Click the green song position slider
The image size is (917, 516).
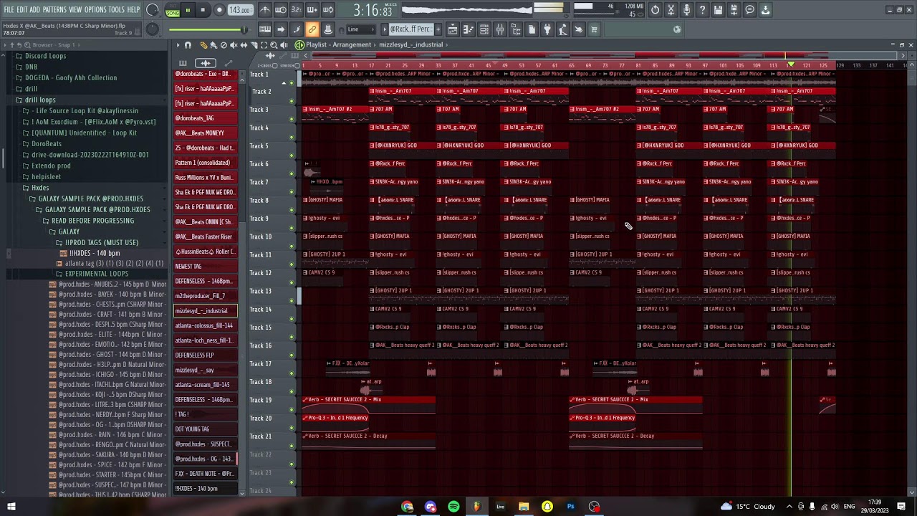click(208, 29)
